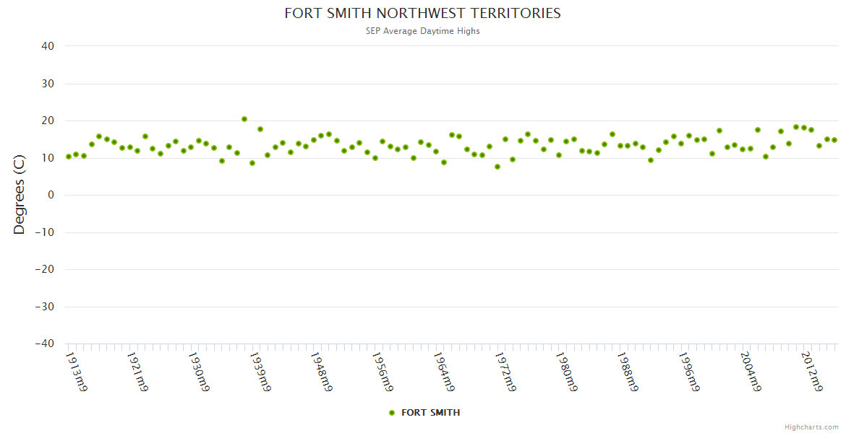Toggle the FORT SMITH series legend label
846x433 pixels.
(x=430, y=413)
